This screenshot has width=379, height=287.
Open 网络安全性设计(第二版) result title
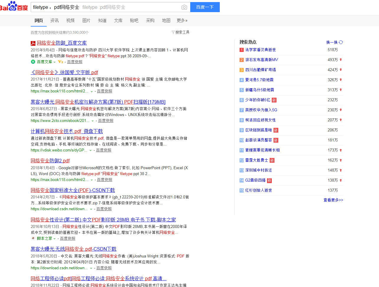tap(103, 220)
